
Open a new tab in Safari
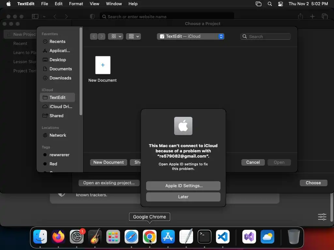click(312, 16)
